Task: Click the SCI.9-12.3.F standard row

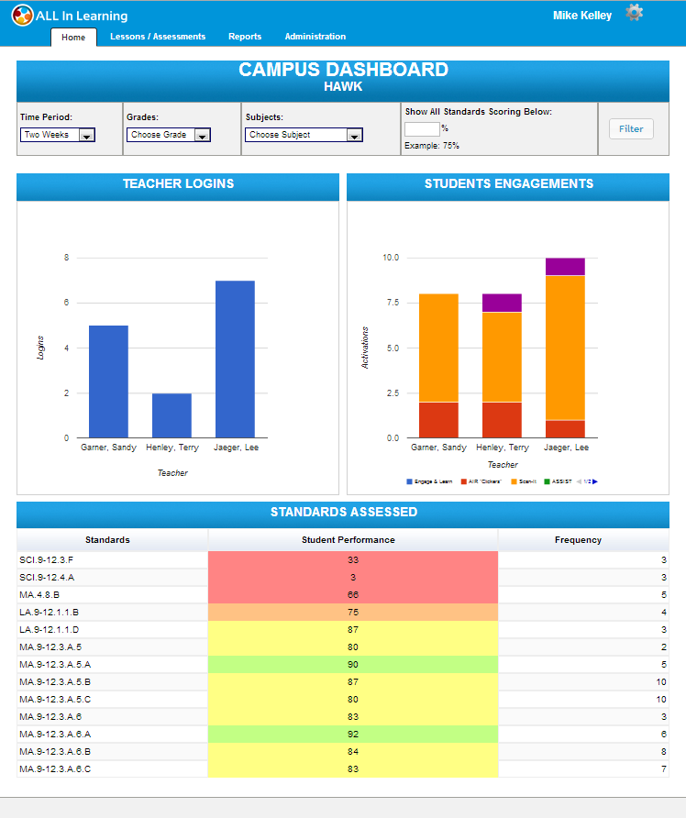Action: (343, 559)
